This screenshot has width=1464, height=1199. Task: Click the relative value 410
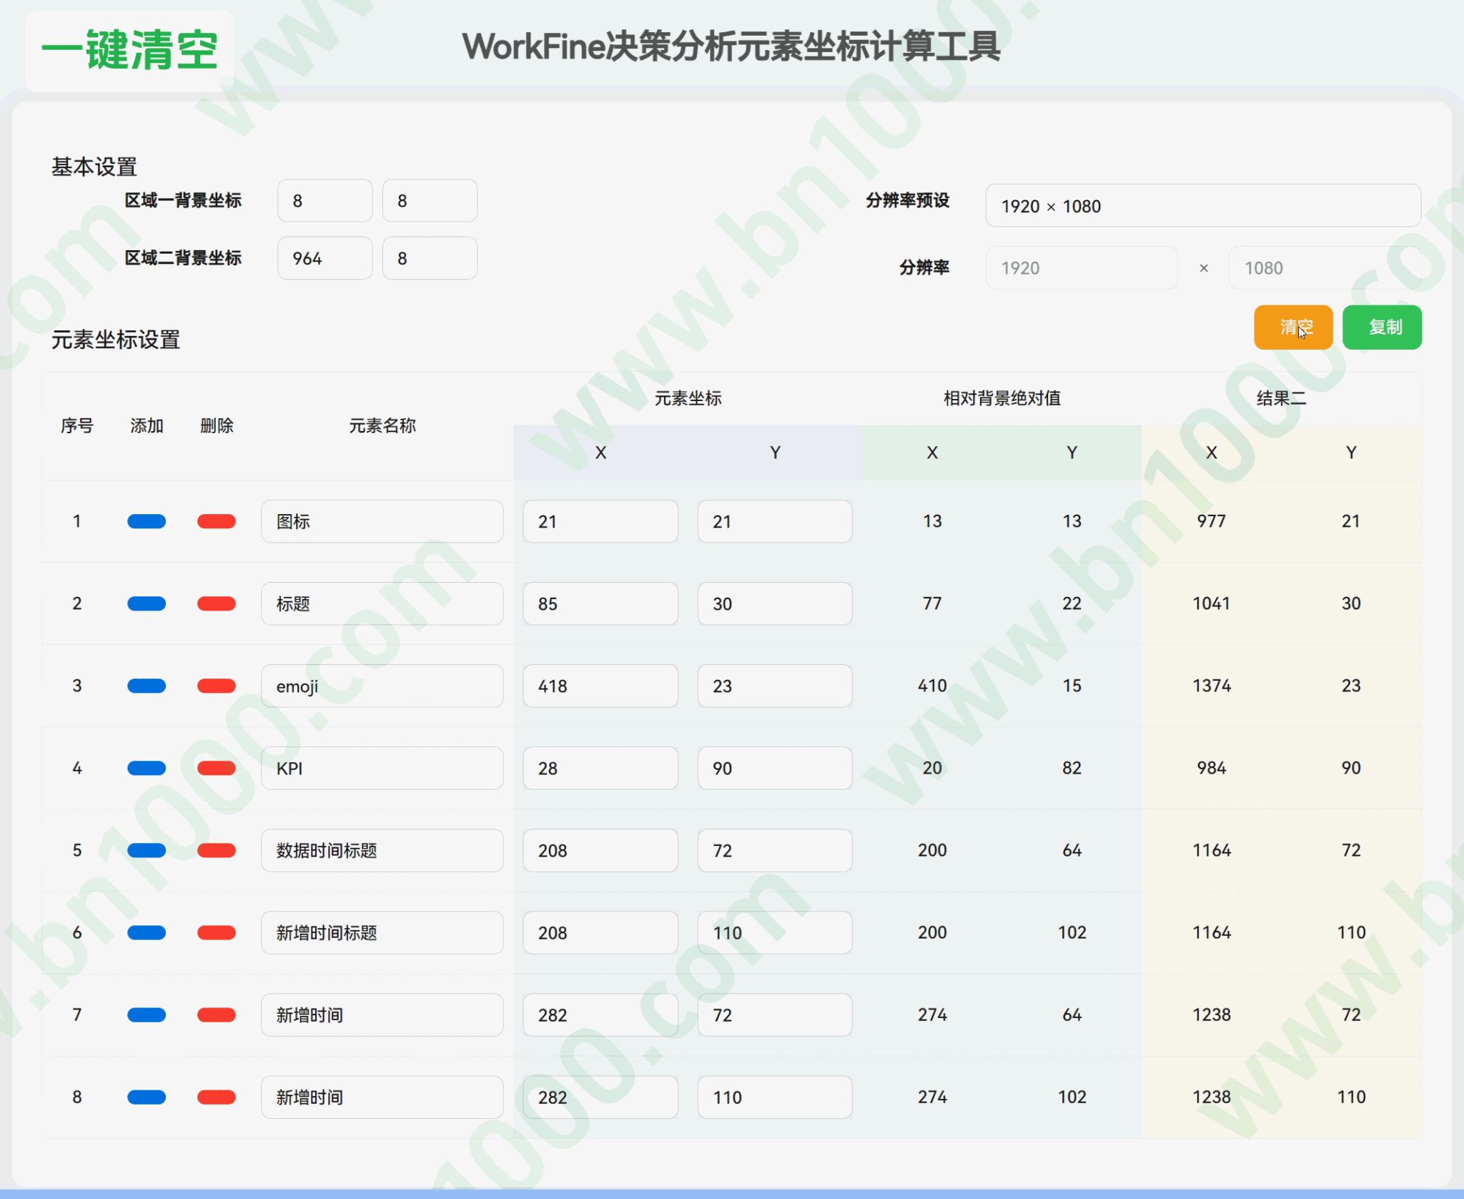point(932,686)
